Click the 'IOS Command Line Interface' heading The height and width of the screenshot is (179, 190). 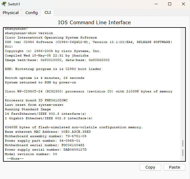click(94, 22)
